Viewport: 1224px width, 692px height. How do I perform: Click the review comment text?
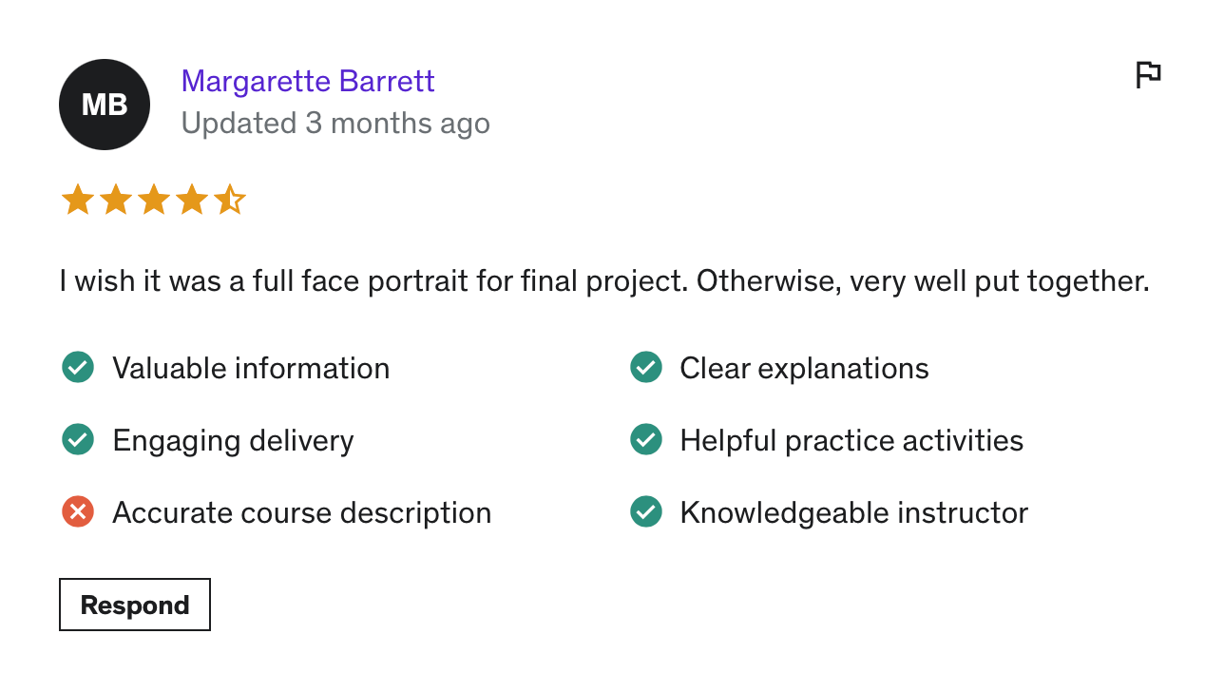coord(604,281)
